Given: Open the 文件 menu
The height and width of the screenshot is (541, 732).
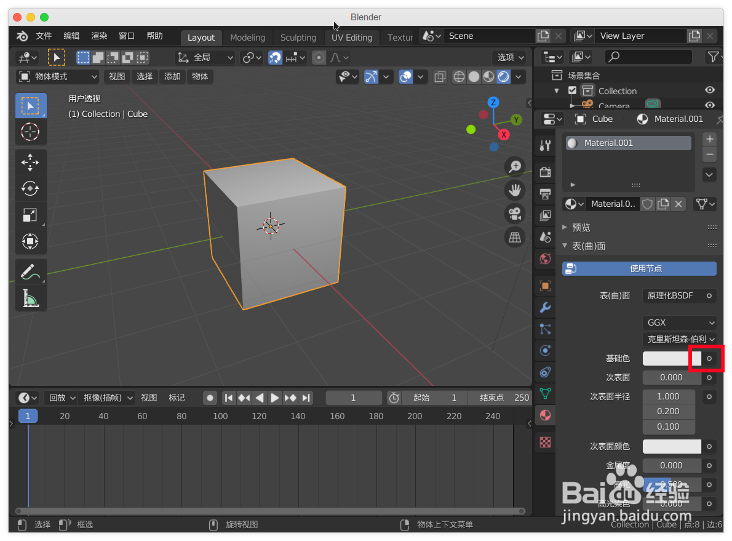Looking at the screenshot, I should pyautogui.click(x=44, y=36).
